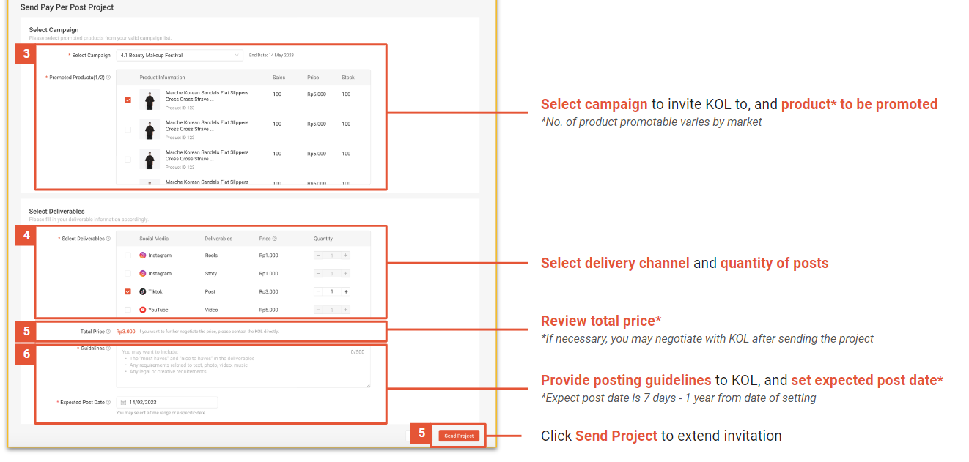Screen dimensions: 969x462
Task: Click the Instagram icon in the Reels row
Action: click(142, 255)
